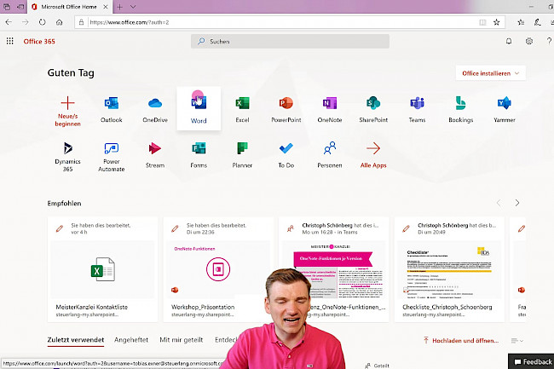Launch Power Automate
Viewport: 554px width, 369px height.
(112, 157)
